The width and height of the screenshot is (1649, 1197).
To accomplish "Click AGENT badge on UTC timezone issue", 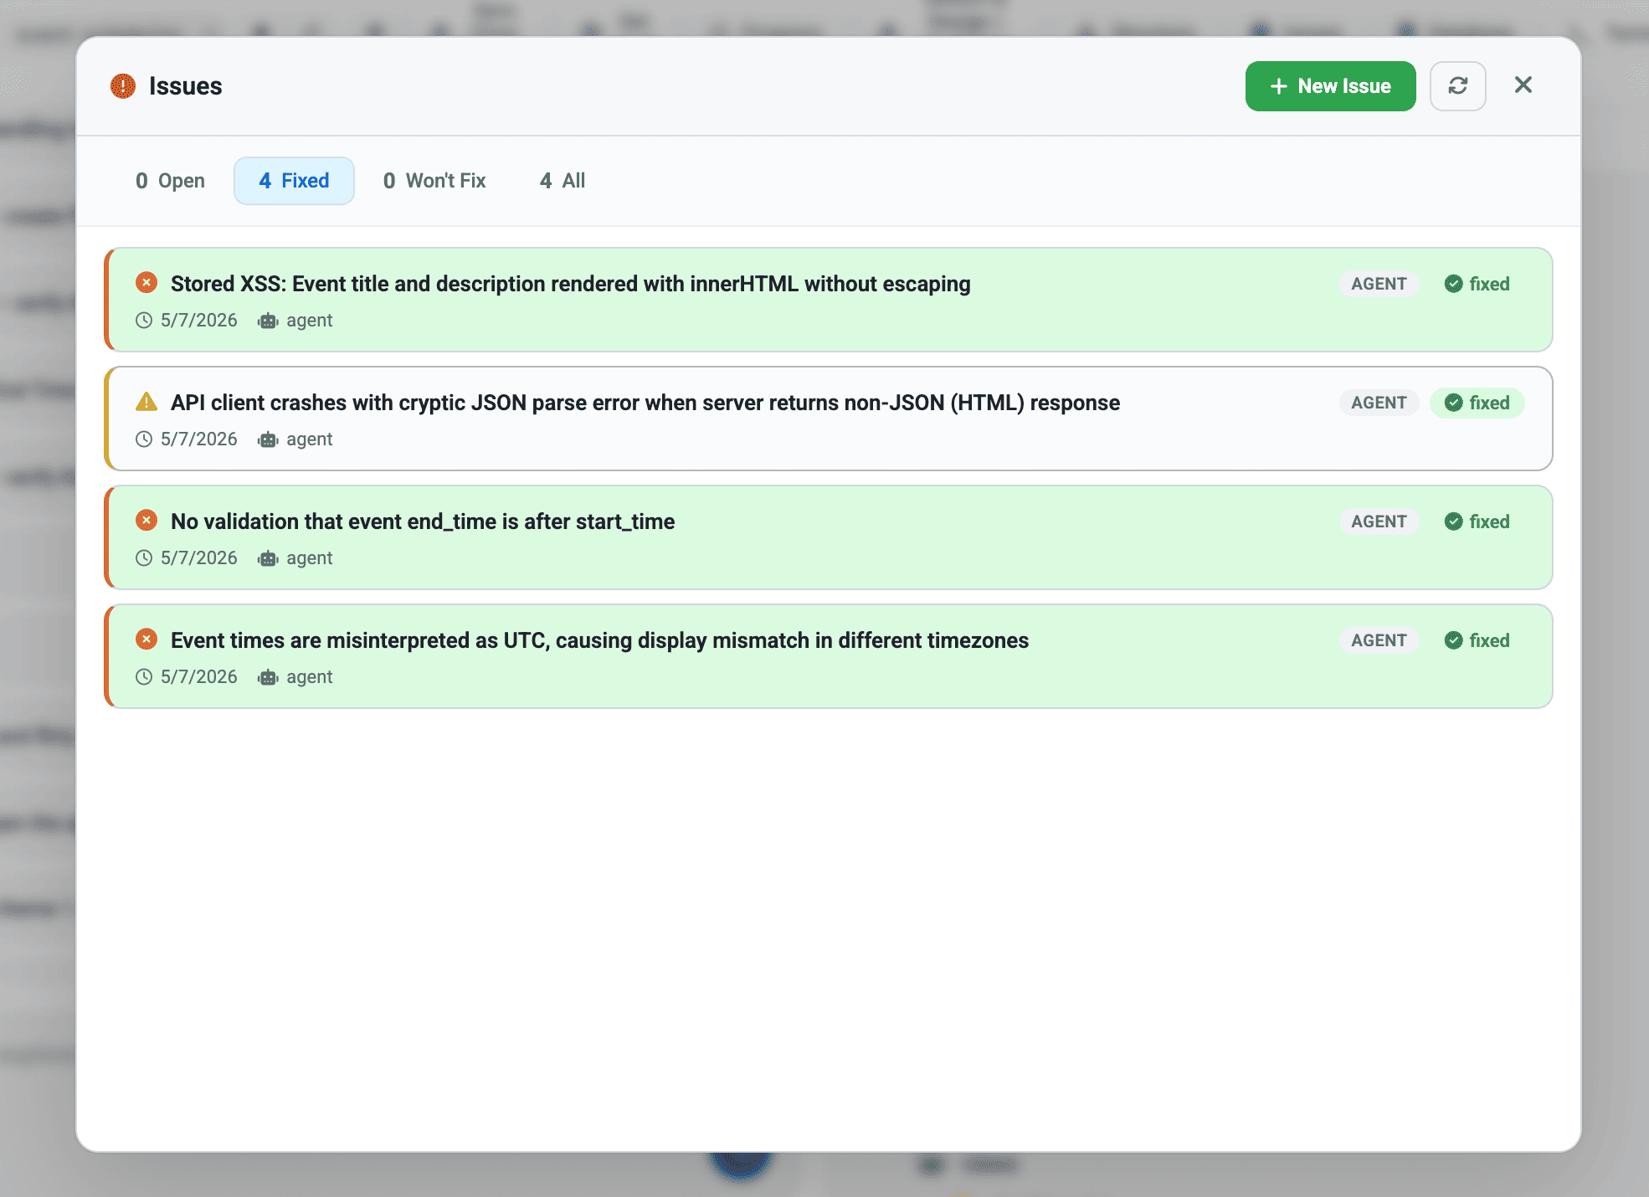I will tap(1379, 640).
